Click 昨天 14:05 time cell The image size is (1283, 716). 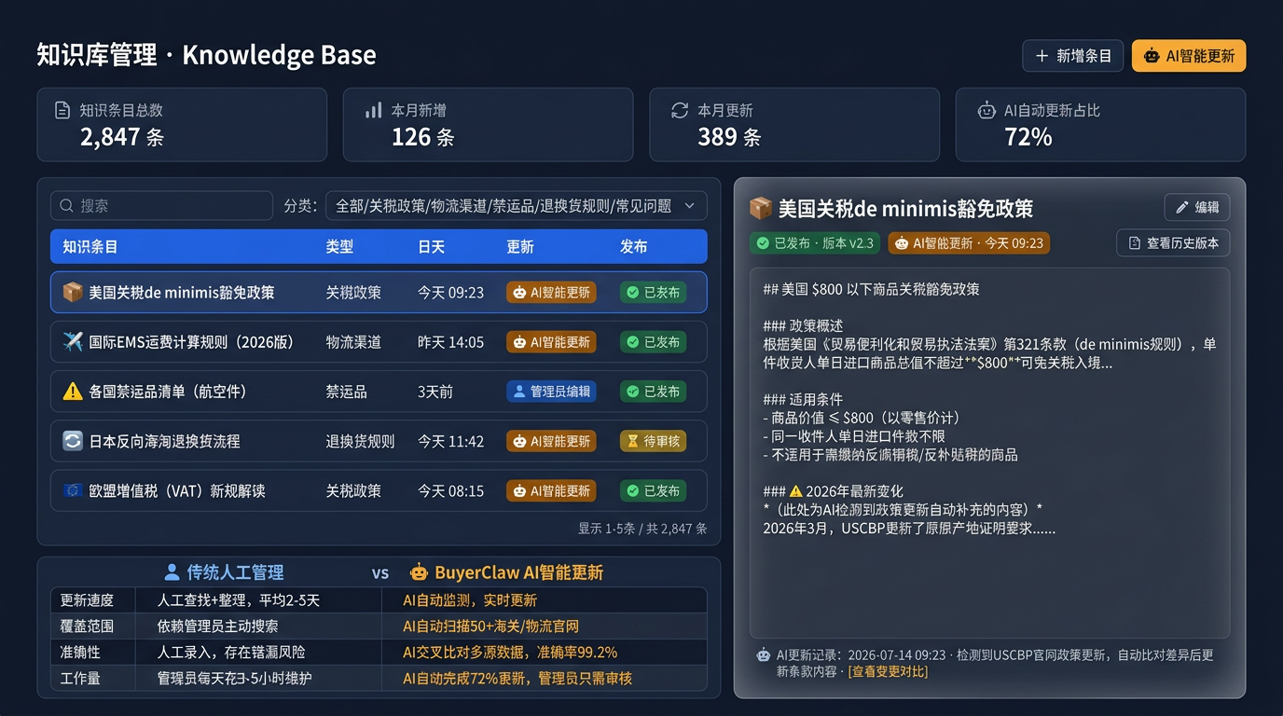tap(450, 342)
